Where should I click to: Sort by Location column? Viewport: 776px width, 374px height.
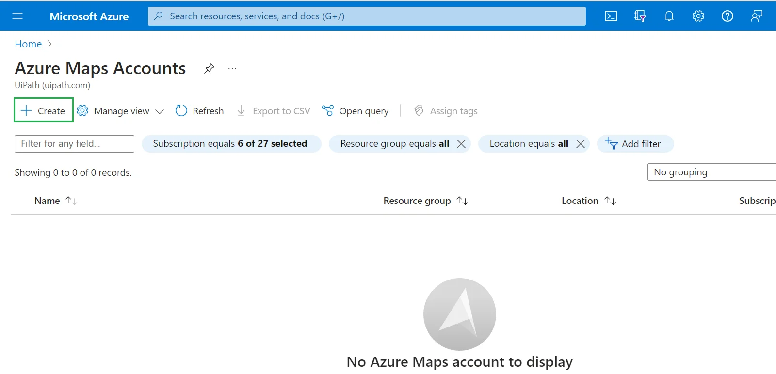click(588, 201)
